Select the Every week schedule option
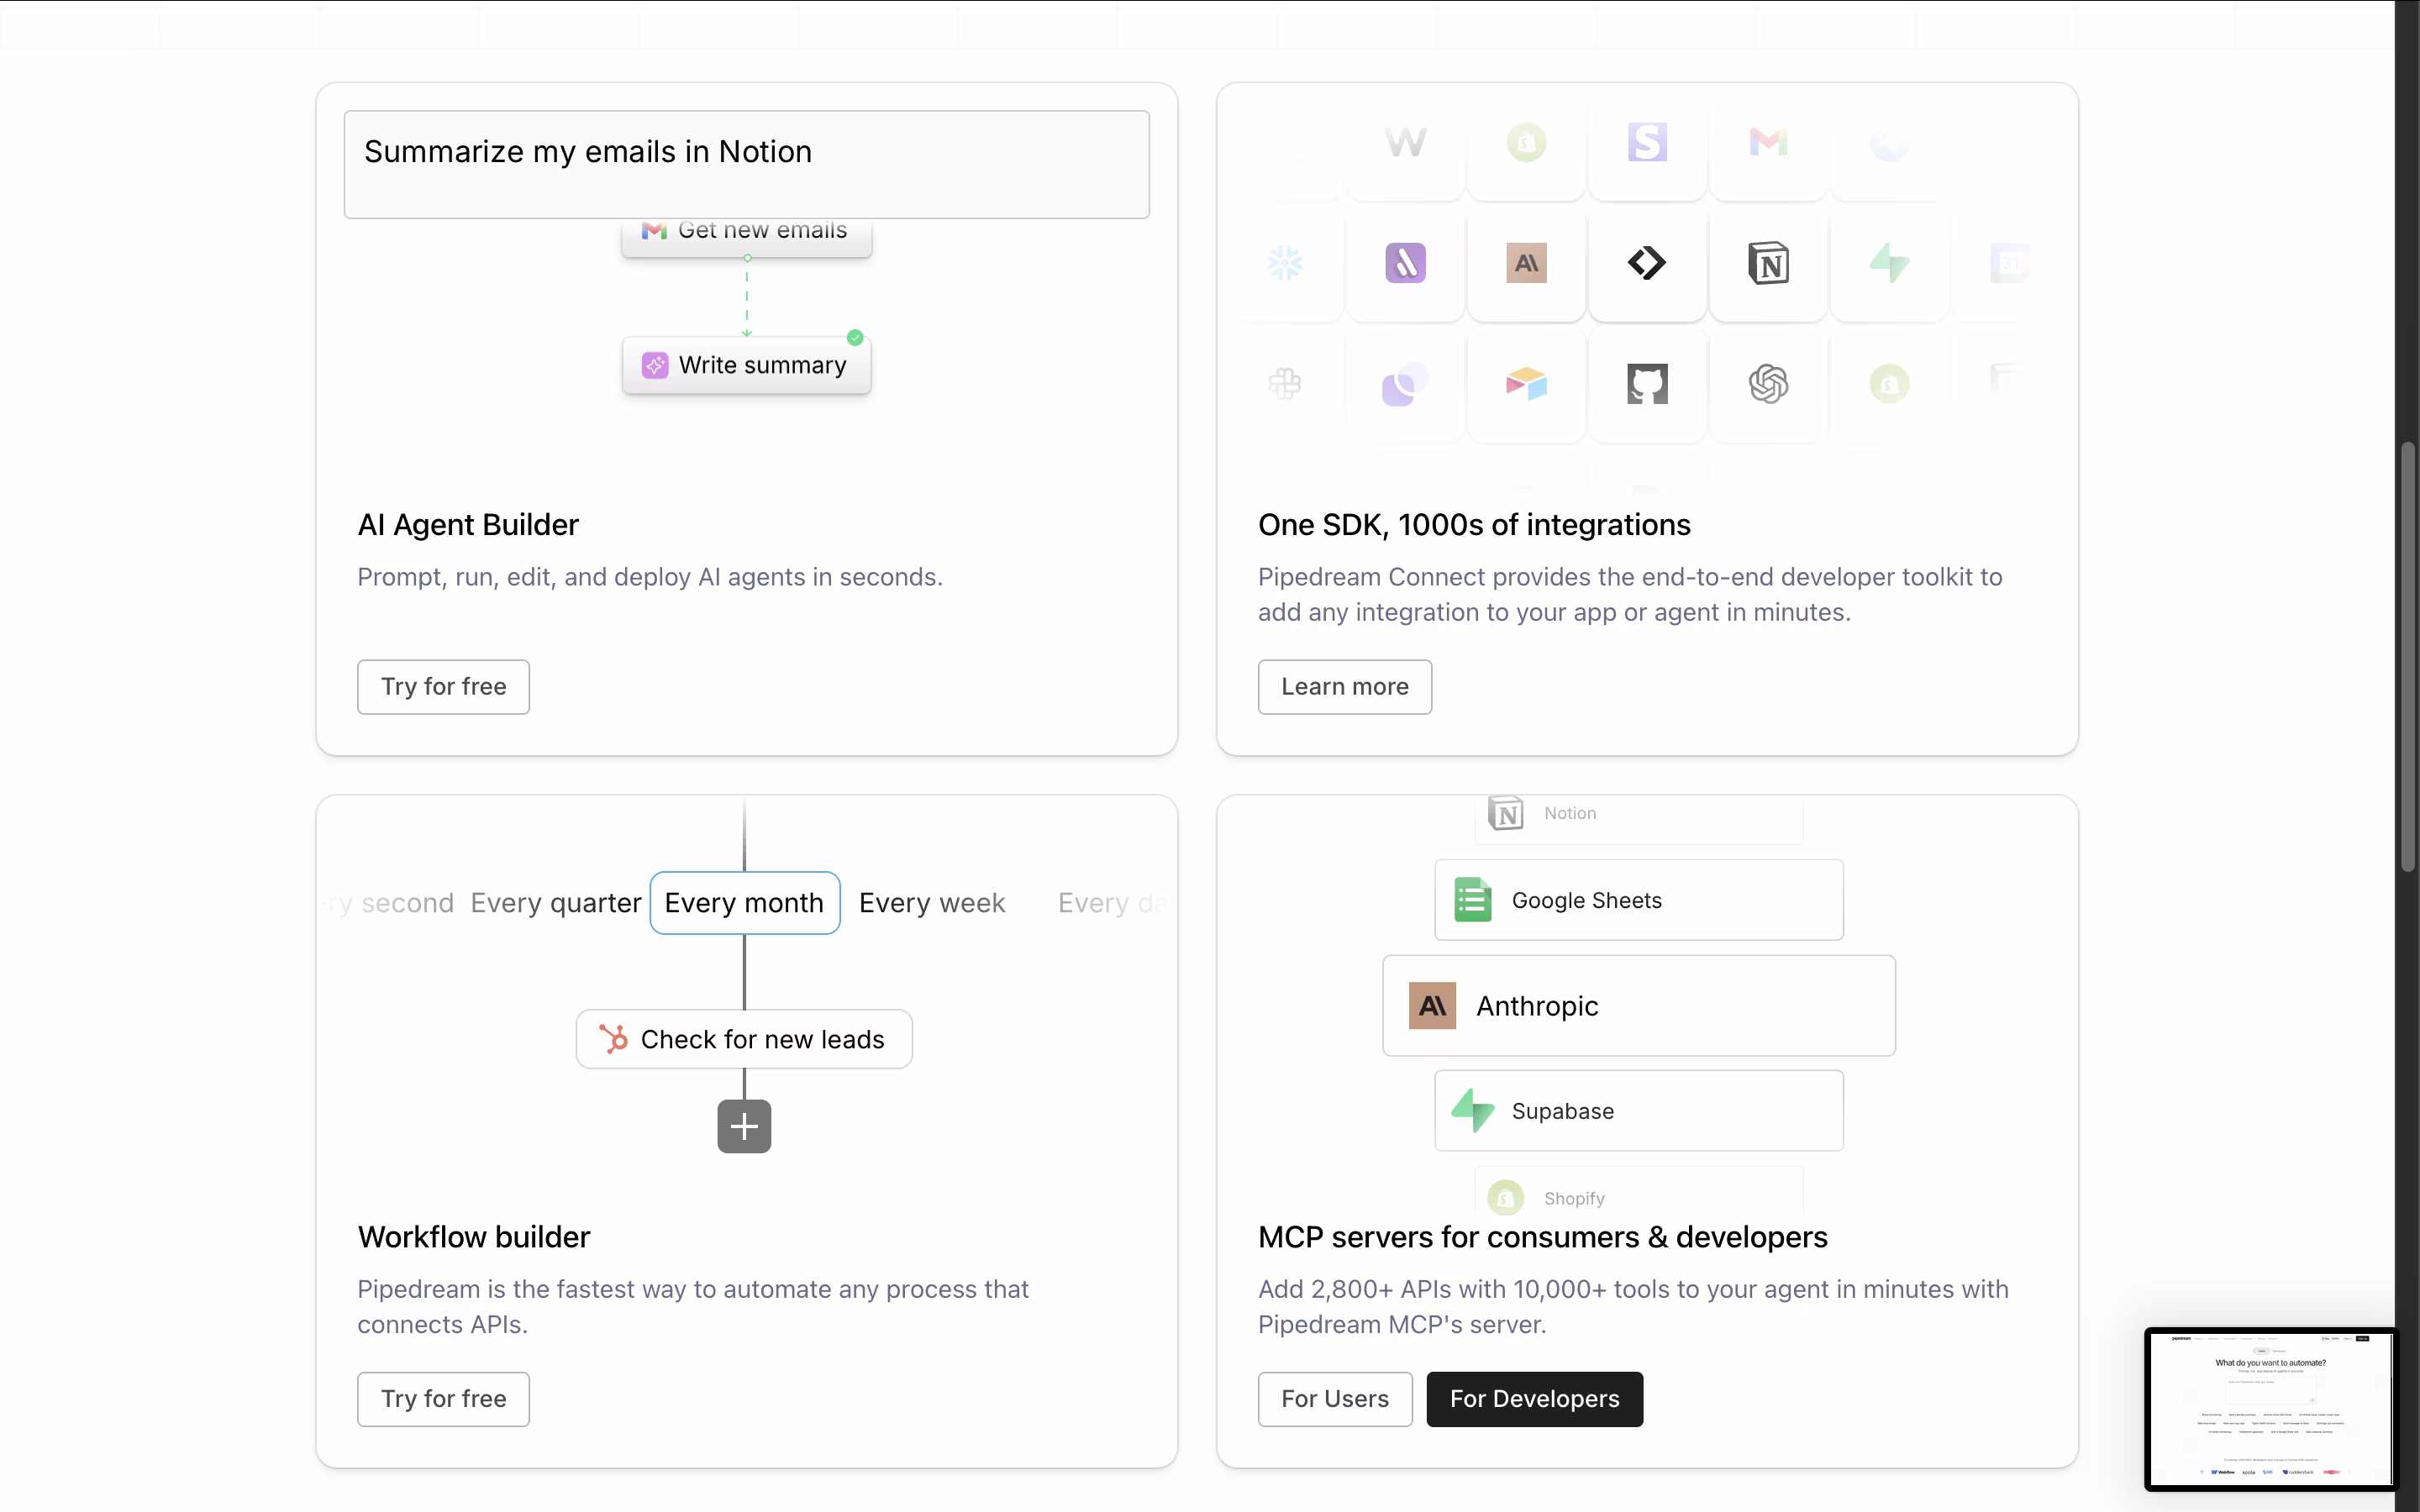 (931, 903)
